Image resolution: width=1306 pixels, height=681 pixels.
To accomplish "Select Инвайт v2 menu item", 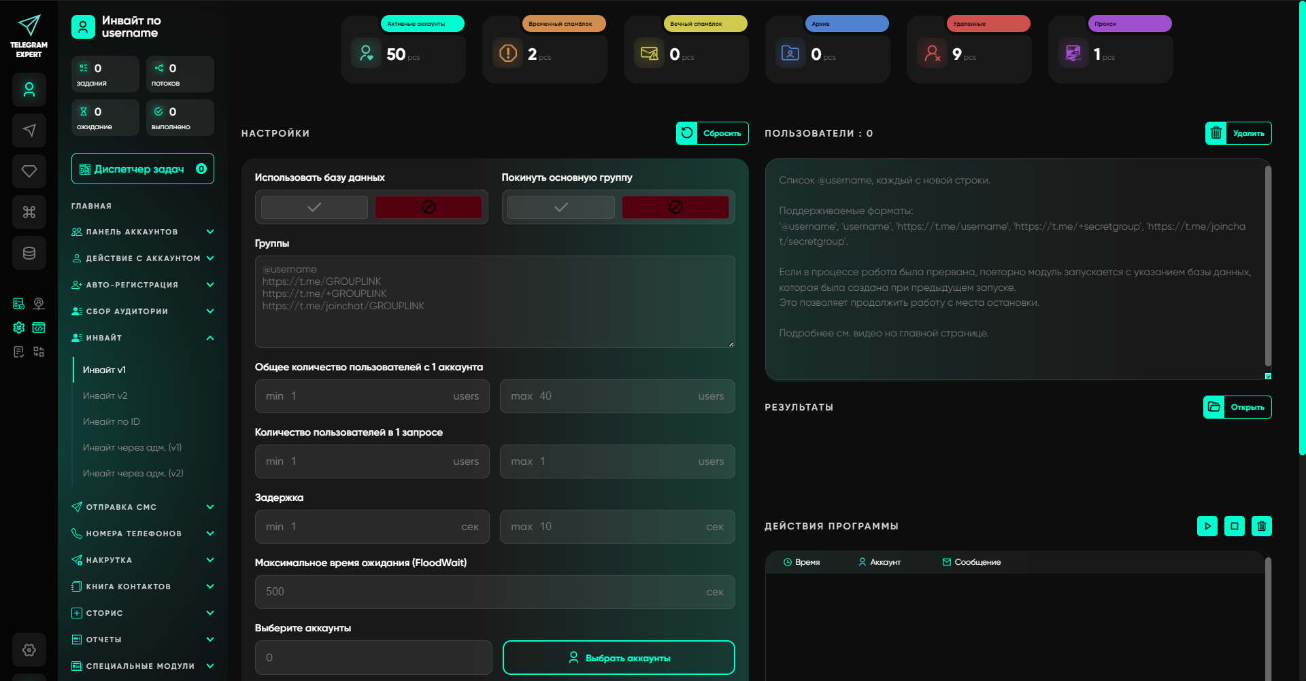I will click(105, 396).
